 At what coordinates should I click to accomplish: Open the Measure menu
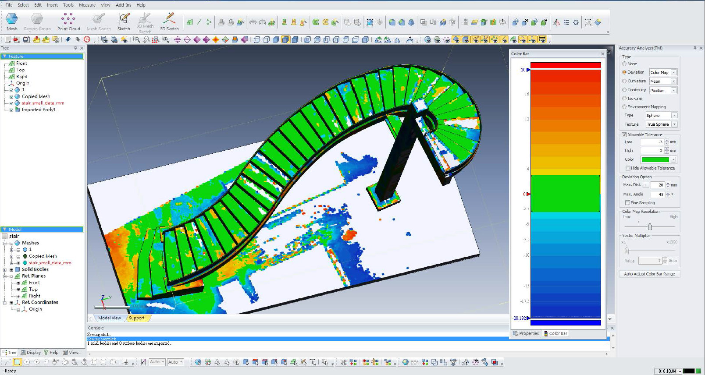coord(87,5)
